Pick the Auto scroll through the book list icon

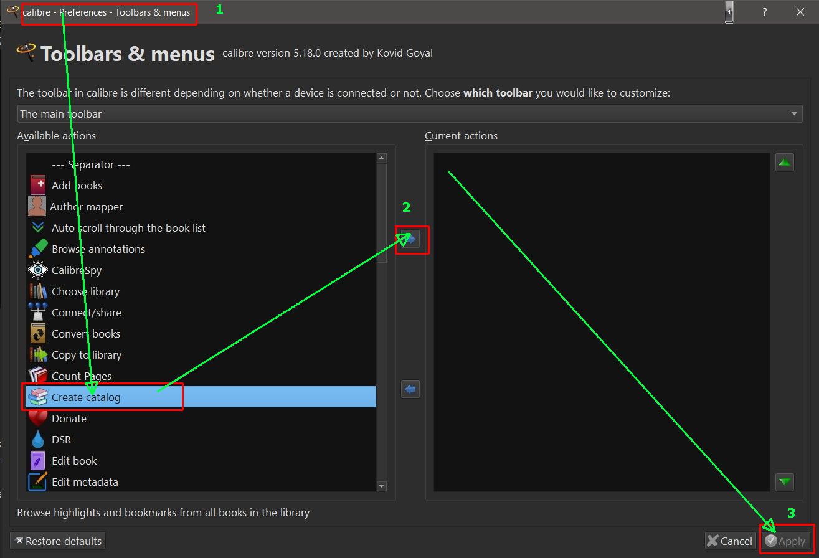tap(38, 228)
